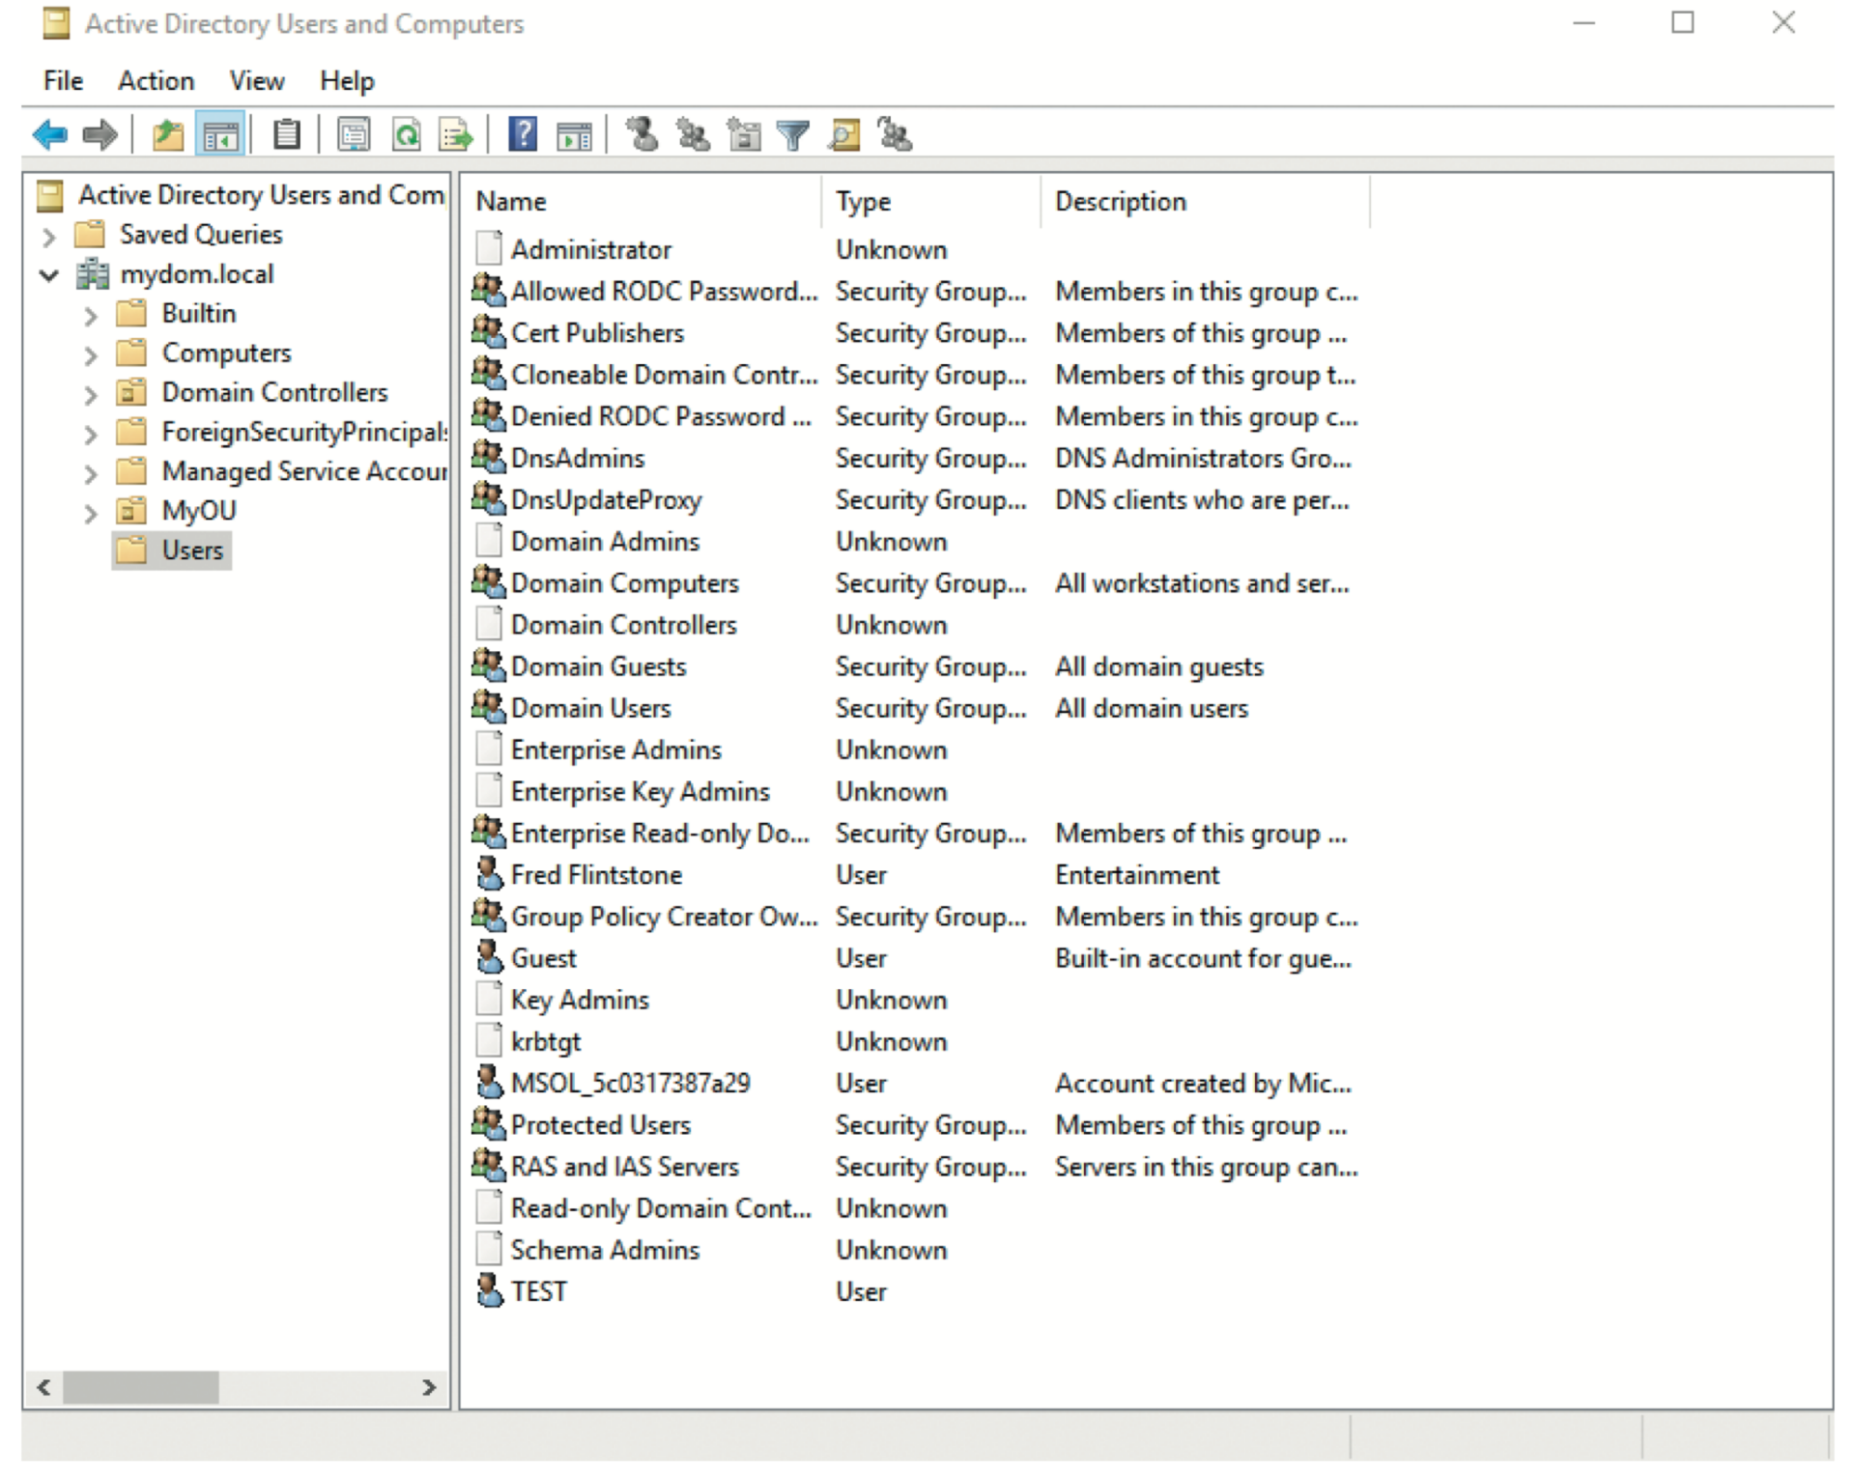Click the Back navigation arrow

coord(50,135)
